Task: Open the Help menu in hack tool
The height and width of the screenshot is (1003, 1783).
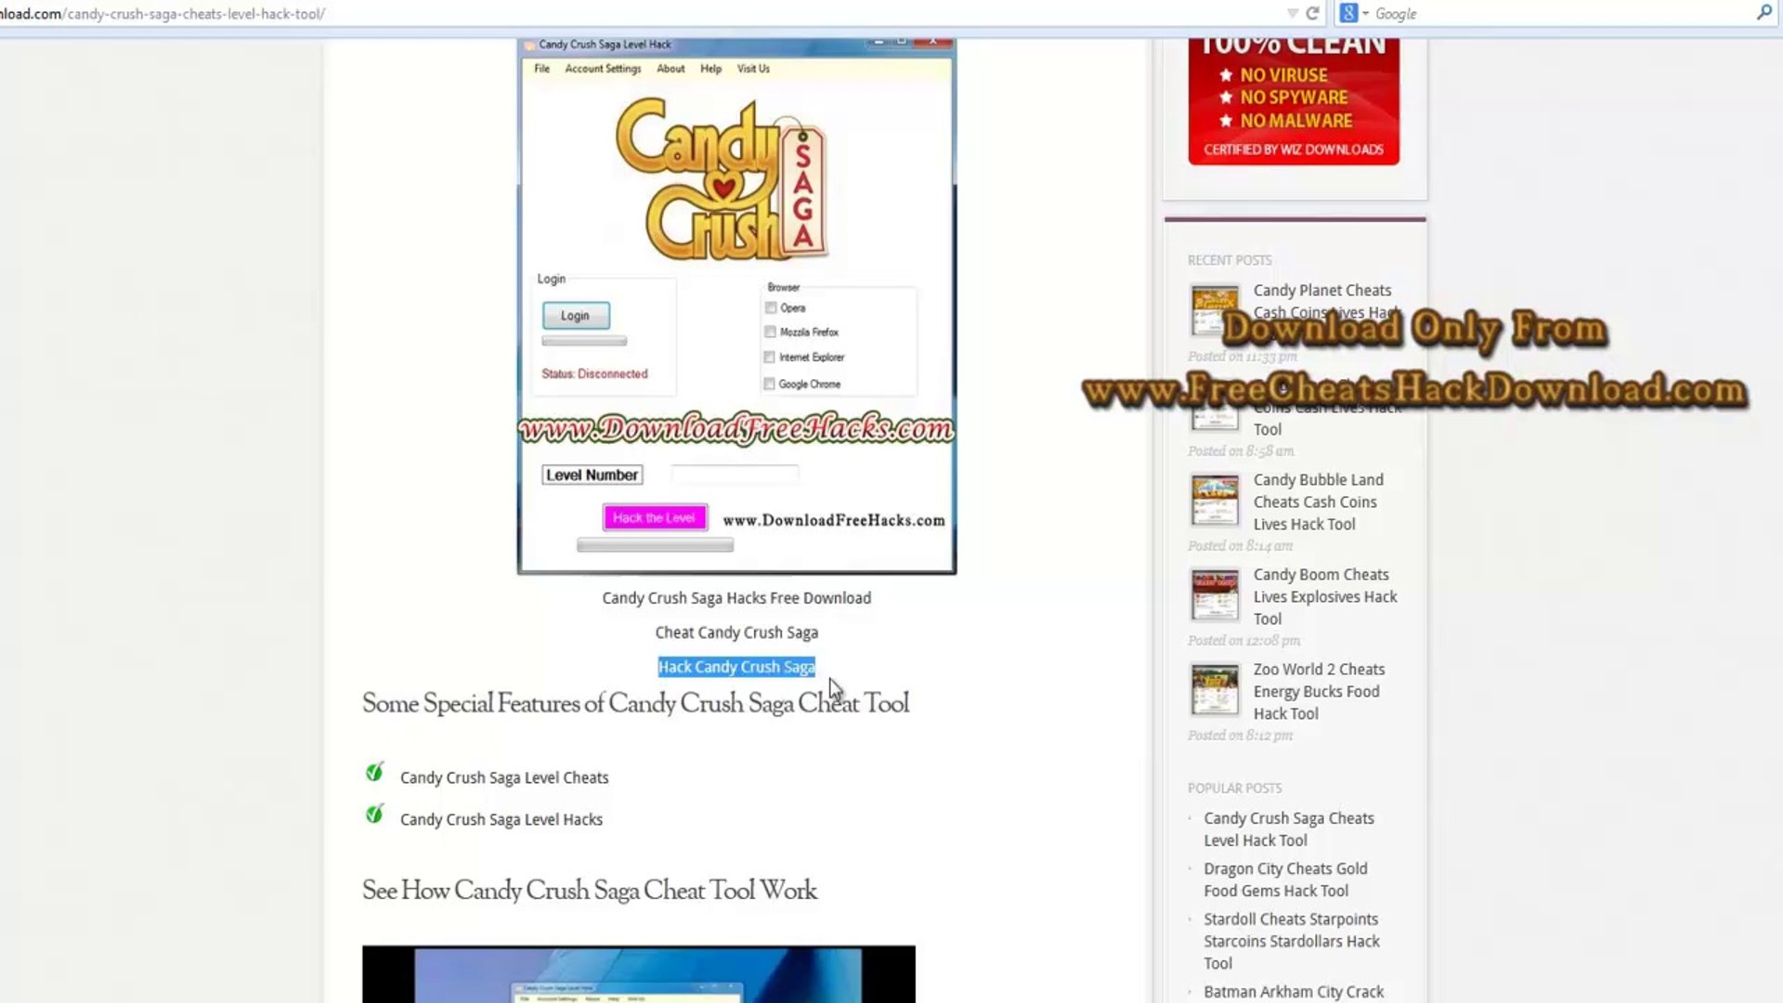Action: click(x=710, y=69)
